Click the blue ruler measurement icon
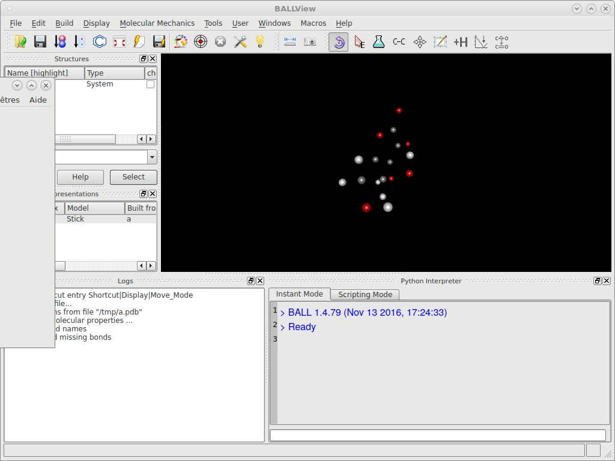Image resolution: width=615 pixels, height=461 pixels. click(290, 41)
